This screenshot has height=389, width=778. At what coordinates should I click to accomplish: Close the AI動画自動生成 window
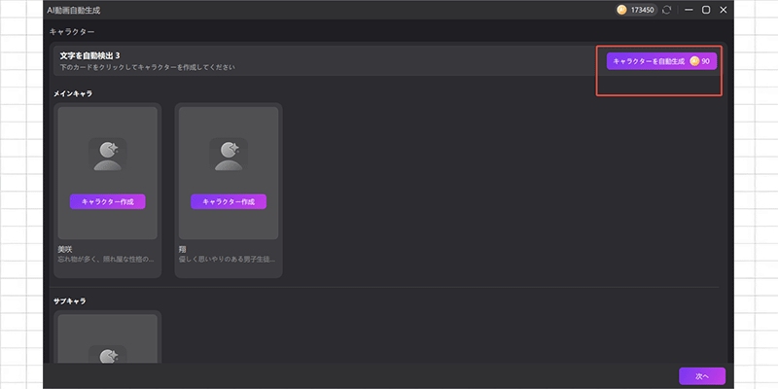723,10
